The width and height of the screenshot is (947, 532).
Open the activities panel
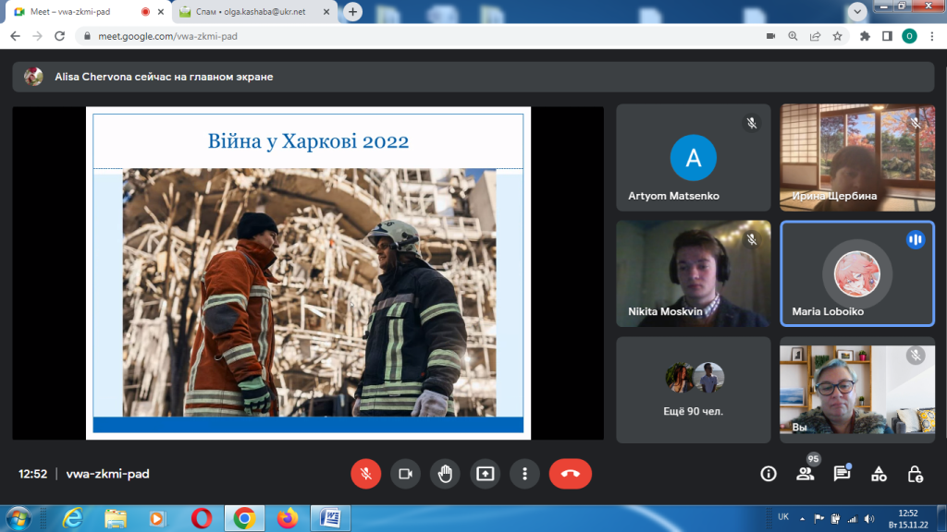pyautogui.click(x=879, y=474)
